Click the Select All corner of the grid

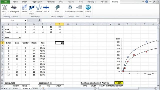pos(2,24)
